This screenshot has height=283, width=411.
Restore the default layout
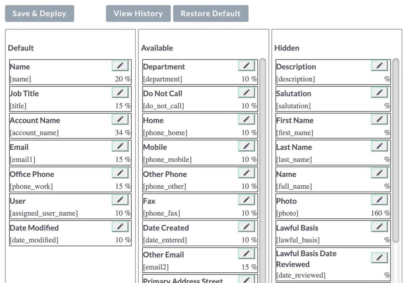[211, 13]
